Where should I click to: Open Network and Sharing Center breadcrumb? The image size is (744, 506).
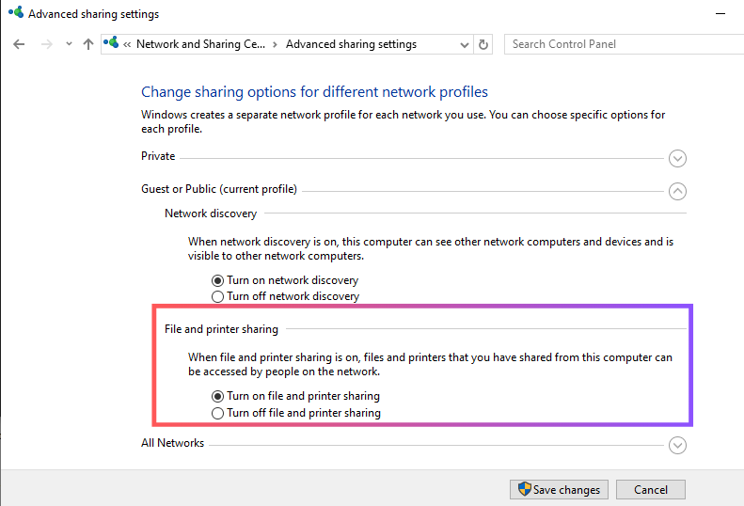click(x=201, y=44)
